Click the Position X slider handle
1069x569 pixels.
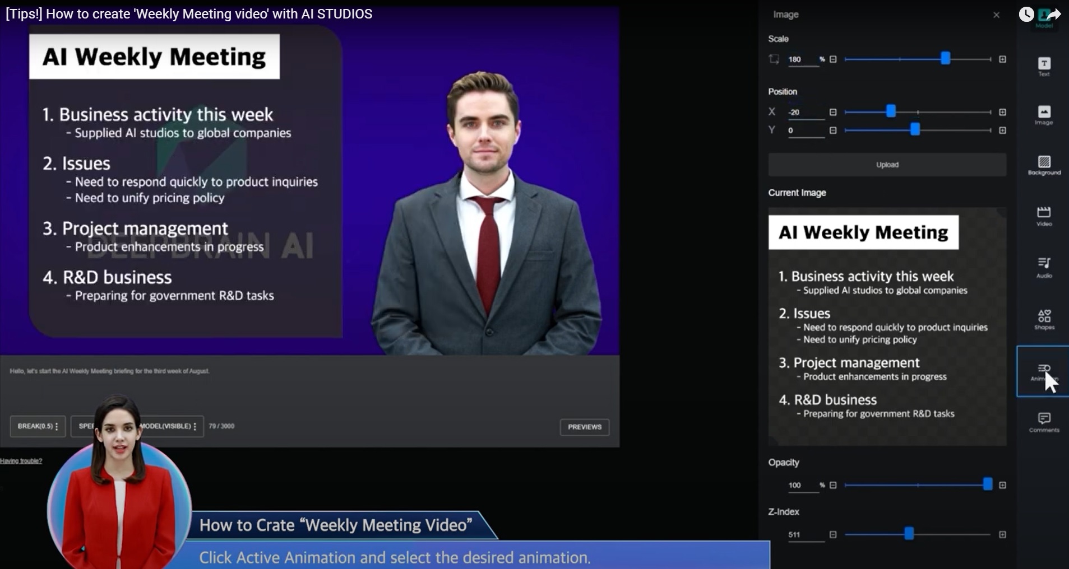pyautogui.click(x=891, y=111)
